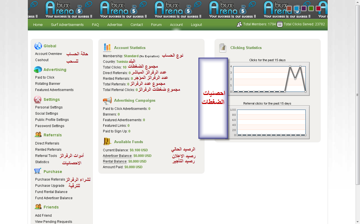The width and height of the screenshot is (360, 224).
Task: Select the purple theme color swatch
Action: 304,8
